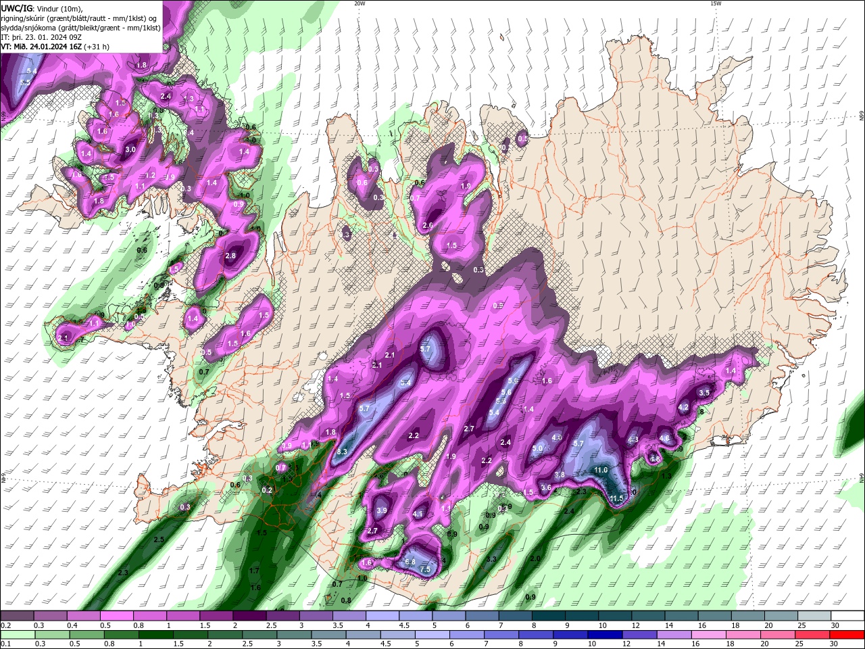Select the dusky purple 0.2 snow legend swatch

18,616
